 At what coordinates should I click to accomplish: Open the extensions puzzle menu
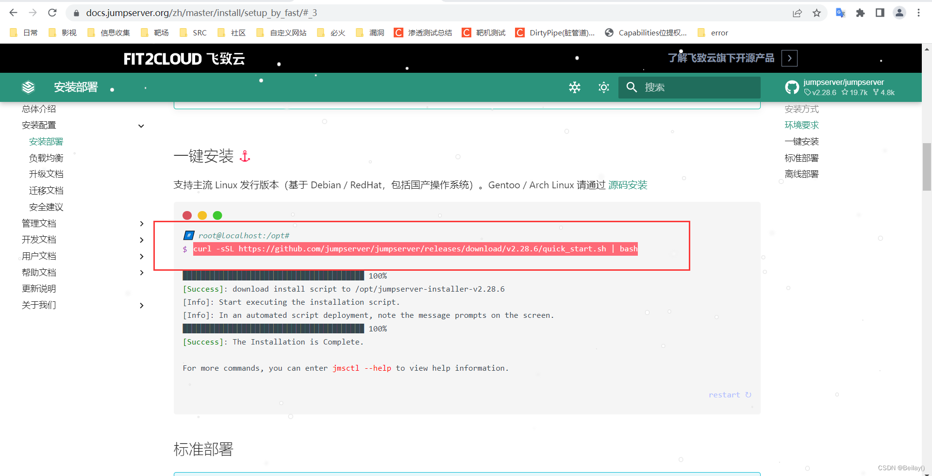pyautogui.click(x=860, y=13)
